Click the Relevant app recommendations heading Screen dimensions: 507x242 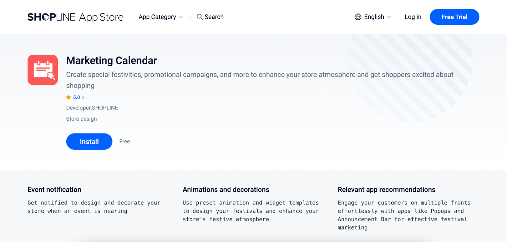click(386, 189)
